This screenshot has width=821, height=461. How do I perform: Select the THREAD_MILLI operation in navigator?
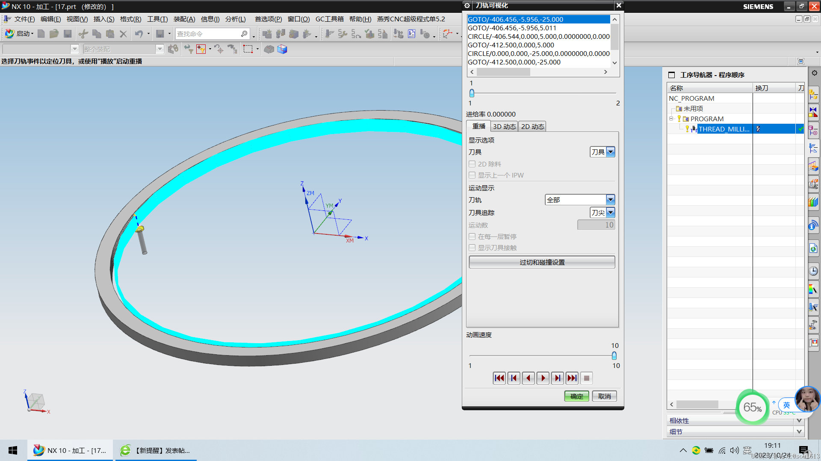(723, 129)
